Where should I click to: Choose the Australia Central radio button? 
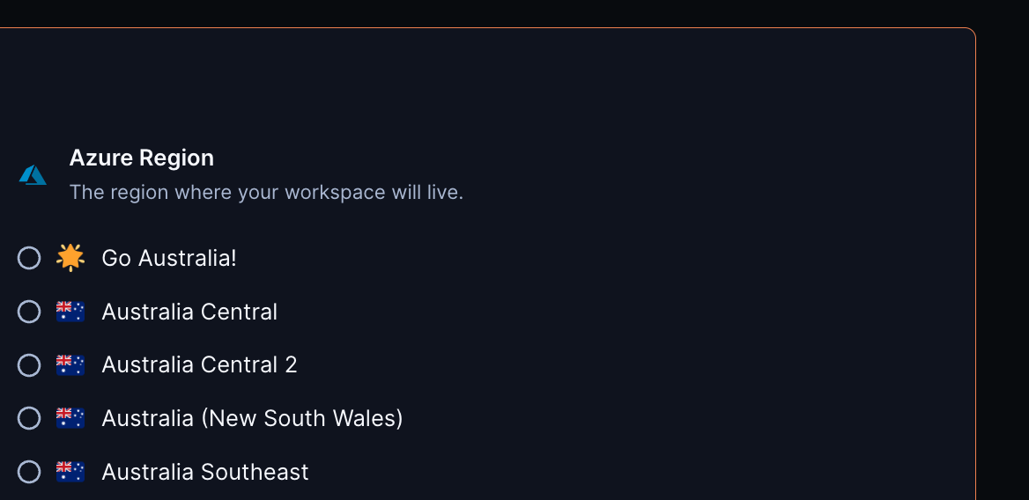(29, 312)
